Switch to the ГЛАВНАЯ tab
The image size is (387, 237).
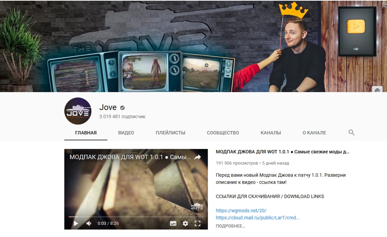point(86,133)
